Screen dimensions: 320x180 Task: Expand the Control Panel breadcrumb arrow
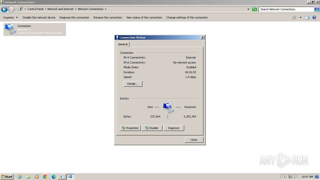pos(45,9)
